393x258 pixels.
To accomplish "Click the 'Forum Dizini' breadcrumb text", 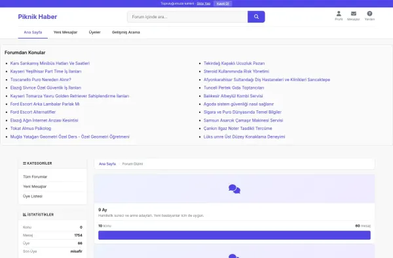I will coord(132,164).
